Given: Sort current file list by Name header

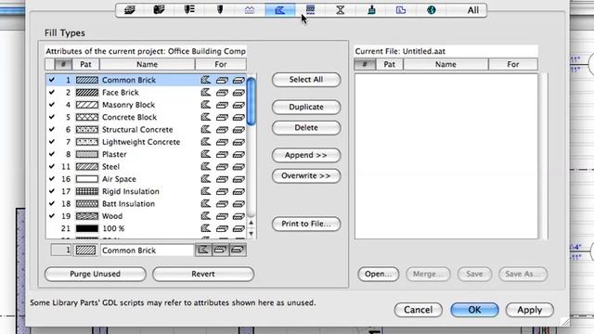Looking at the screenshot, I should (445, 64).
